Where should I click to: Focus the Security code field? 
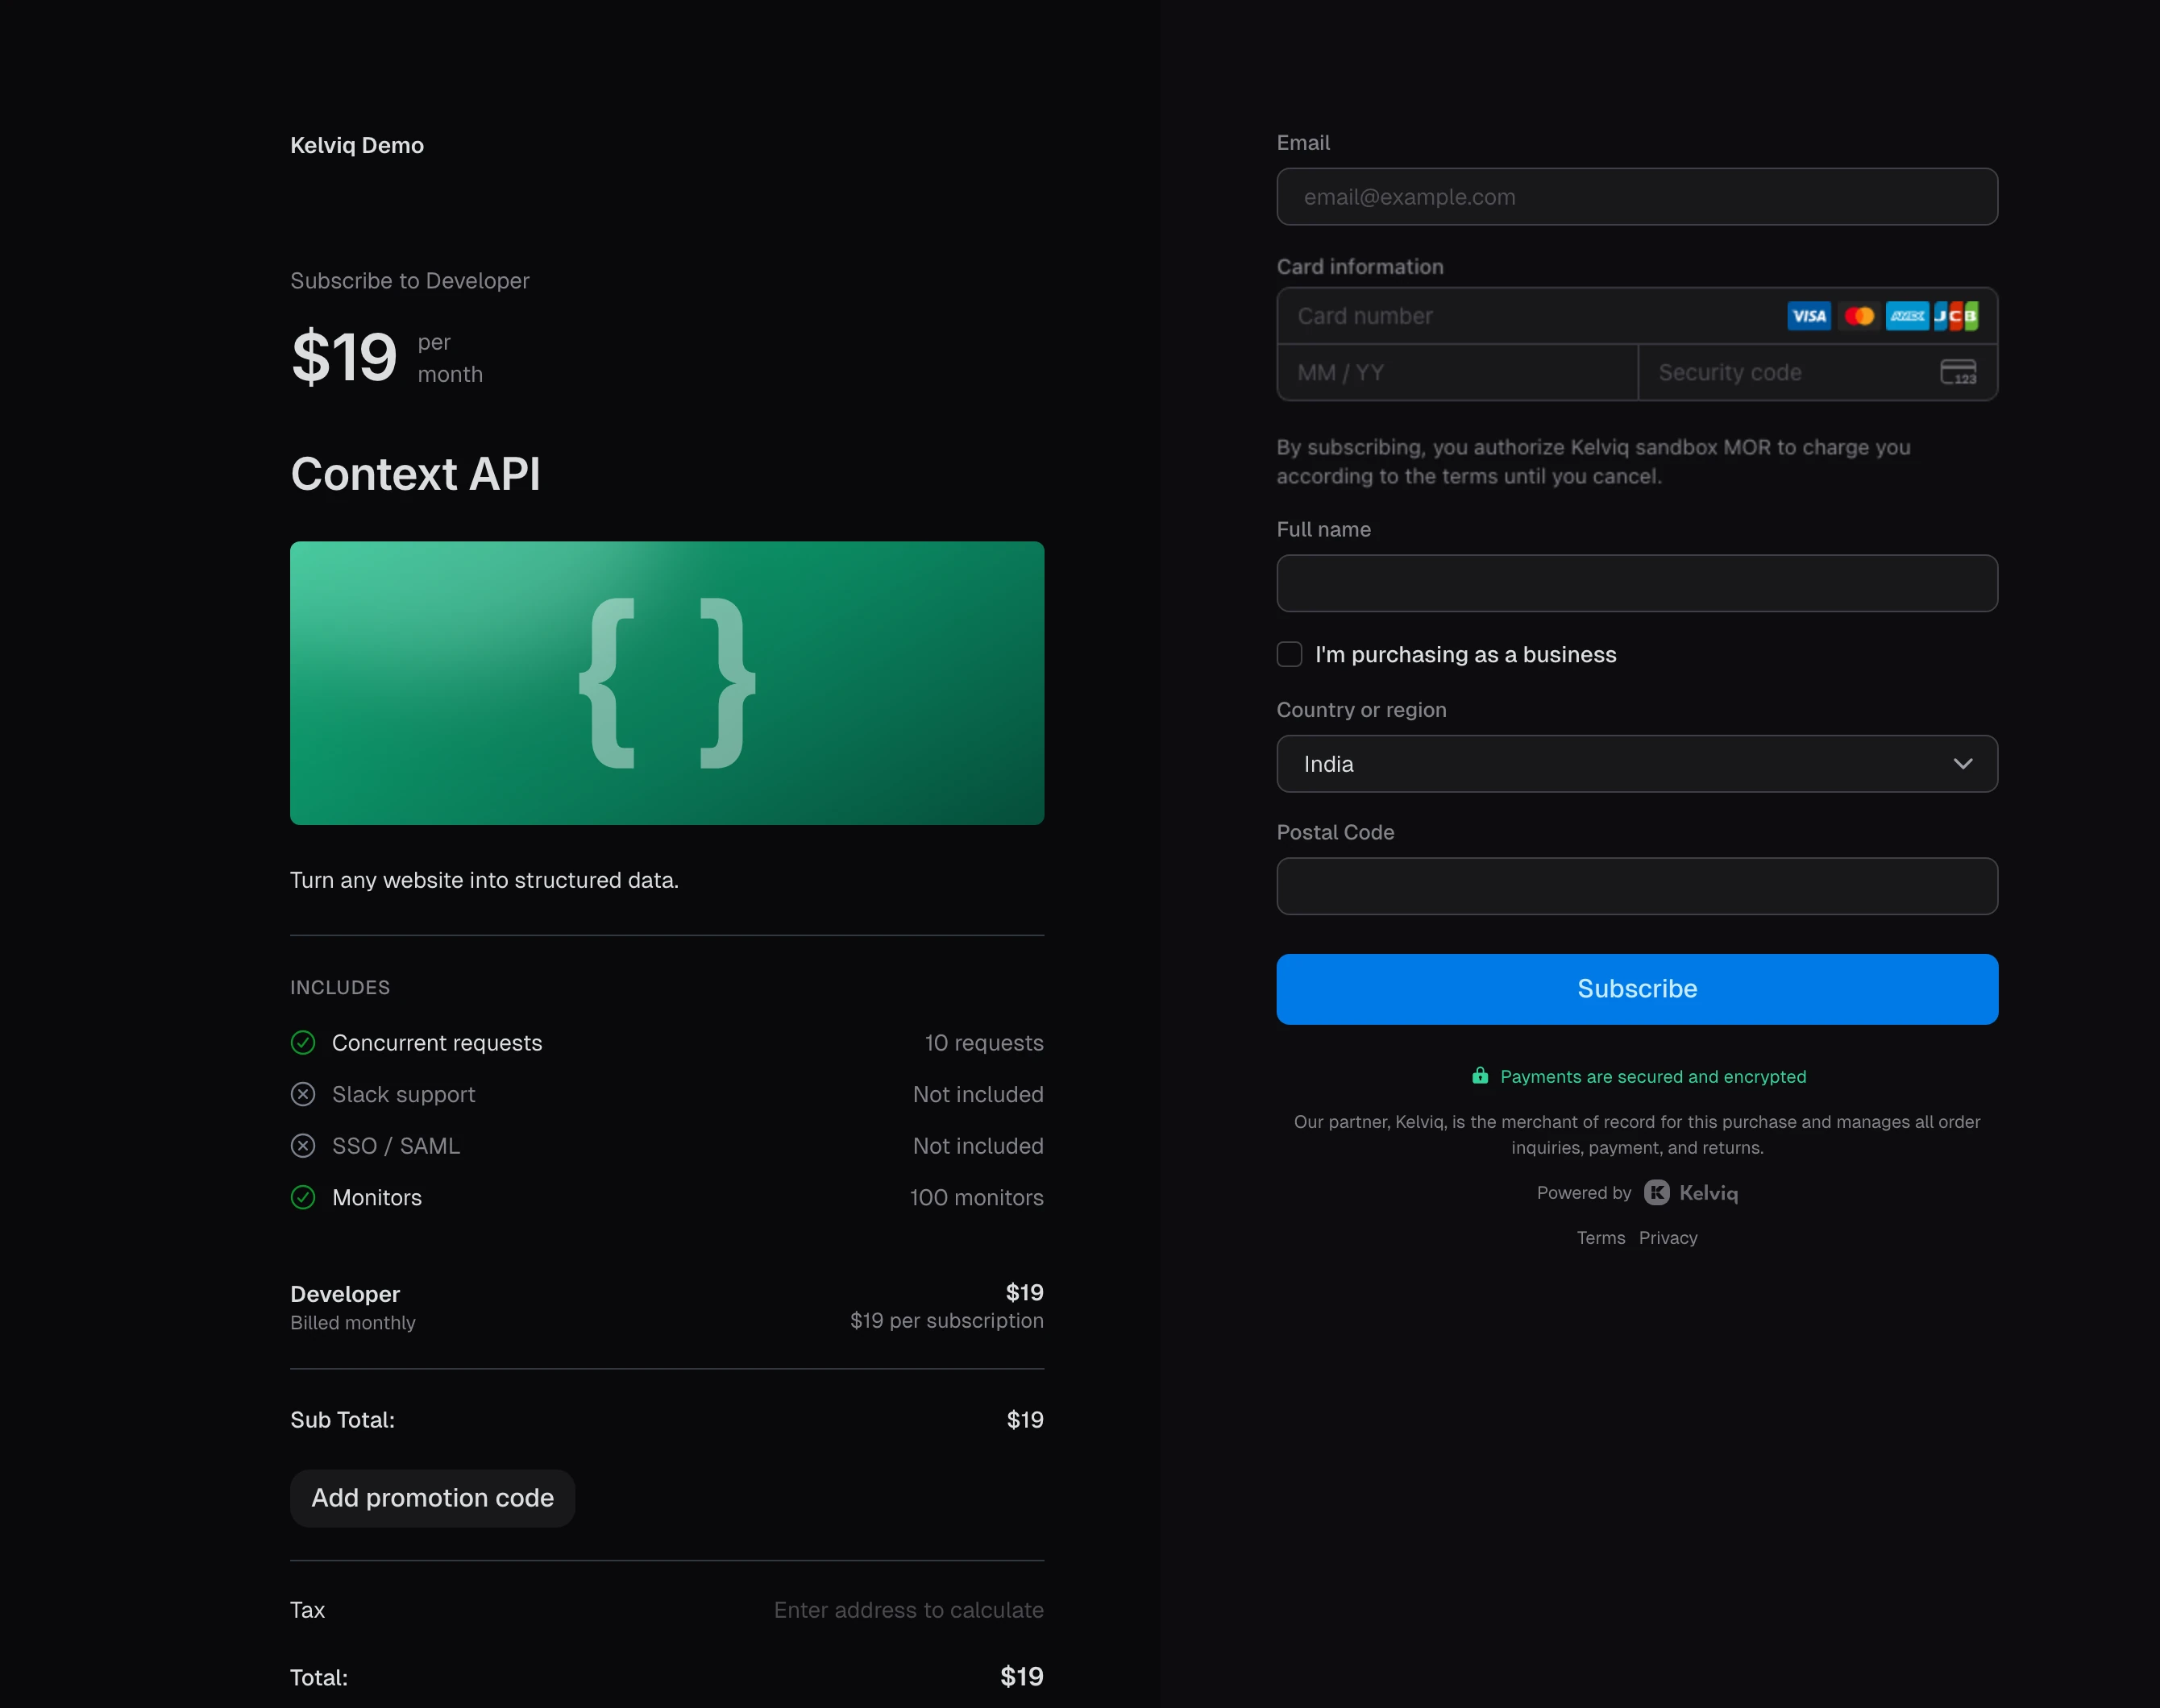[1817, 373]
